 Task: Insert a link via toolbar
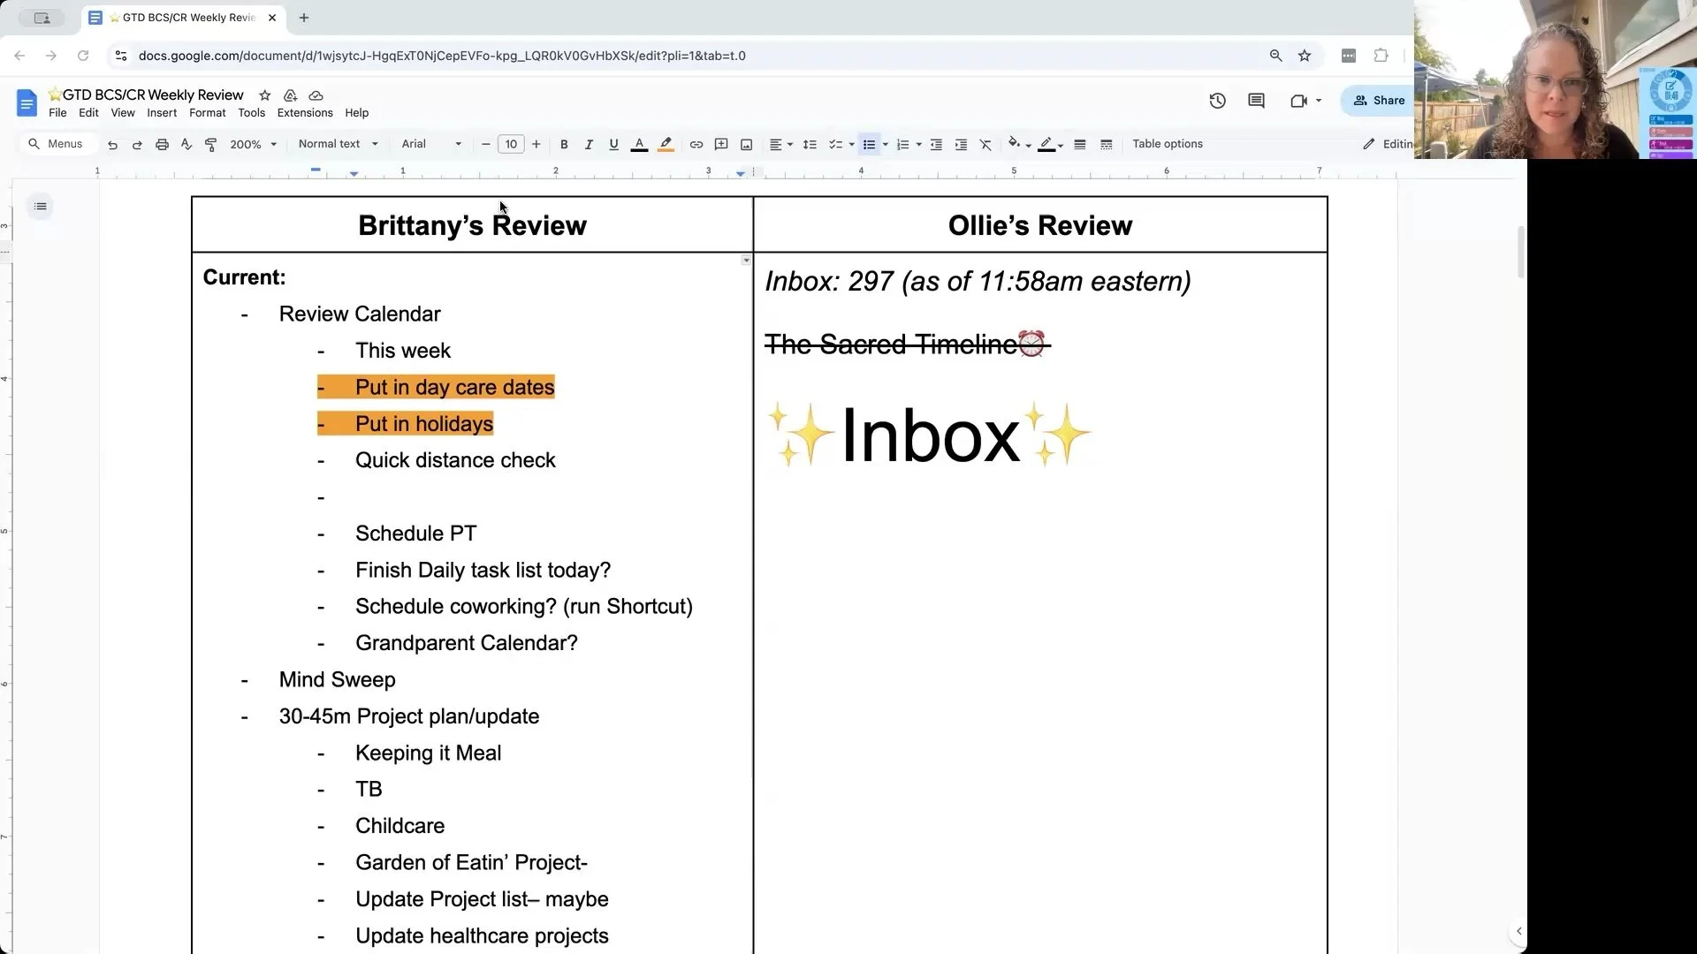(696, 144)
